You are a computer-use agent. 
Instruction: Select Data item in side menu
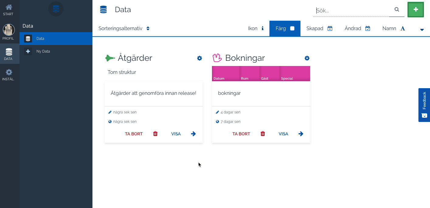40,39
